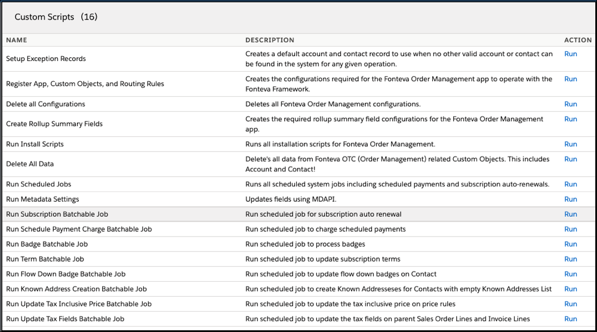The image size is (597, 332).
Task: Run the Run Metadata Settings script
Action: click(x=570, y=199)
